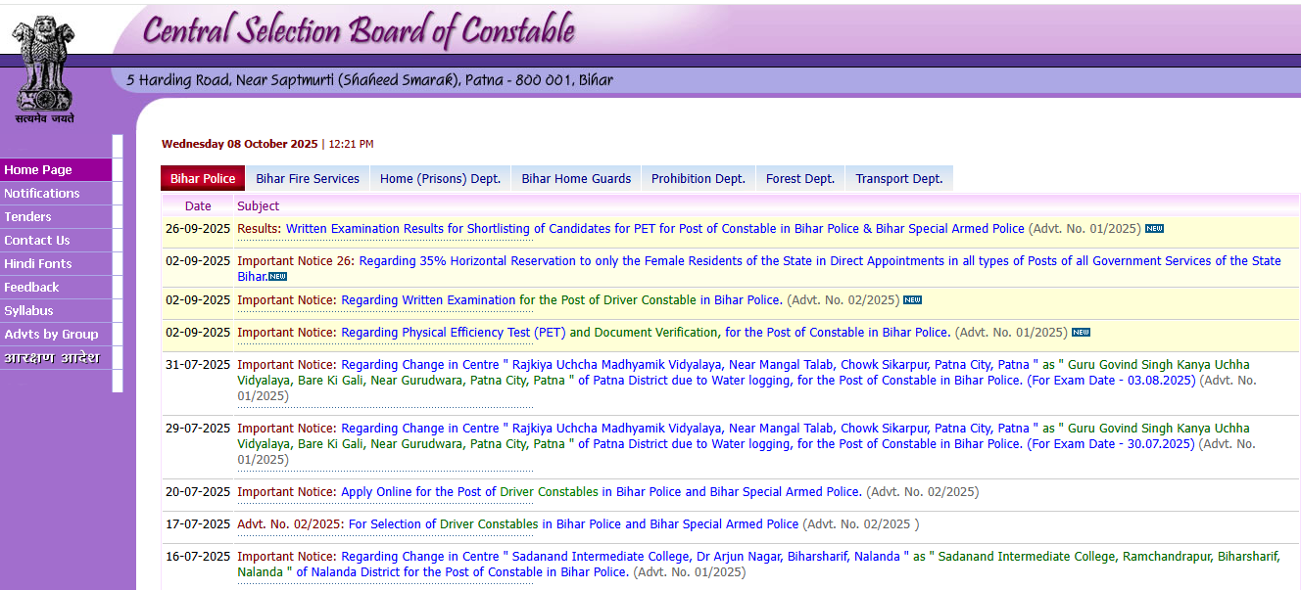
Task: Open the Syllabus menu item
Action: (28, 311)
